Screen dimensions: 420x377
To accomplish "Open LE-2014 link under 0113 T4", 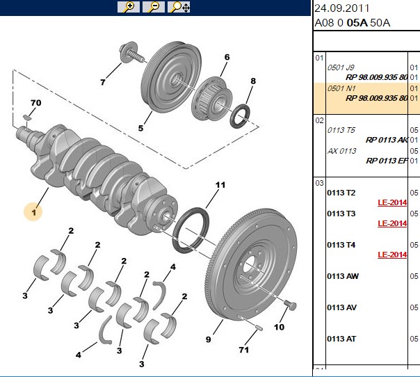I will pyautogui.click(x=392, y=255).
